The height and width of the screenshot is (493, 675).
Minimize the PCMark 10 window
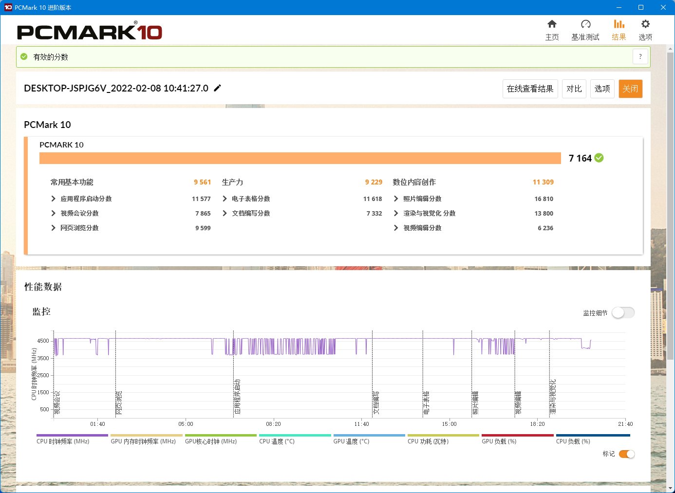pyautogui.click(x=619, y=7)
